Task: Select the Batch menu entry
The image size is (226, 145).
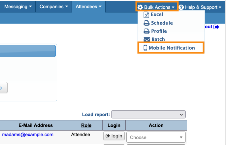Action: [158, 39]
